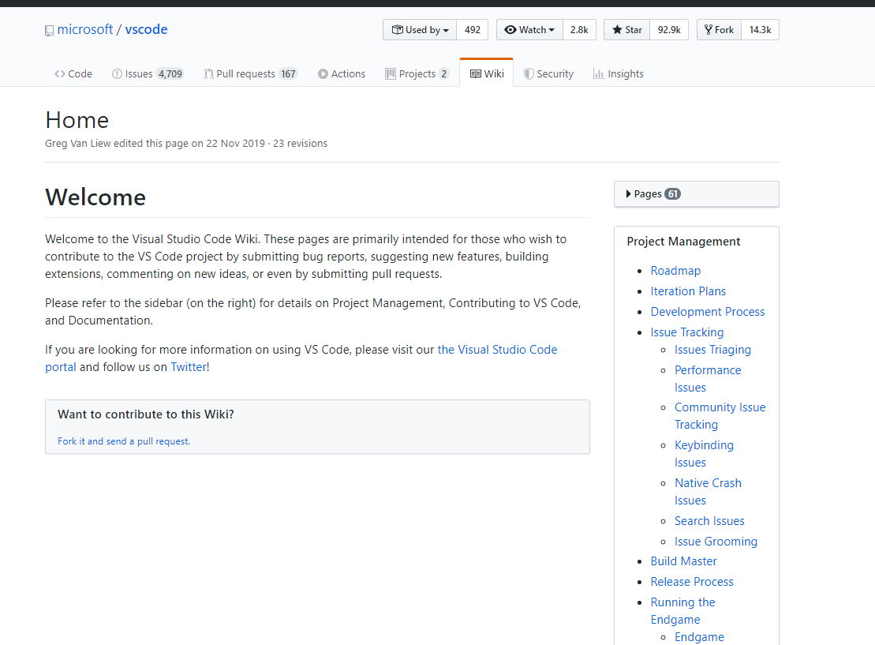This screenshot has height=645, width=875.
Task: Open the Release Process page
Action: pos(692,582)
